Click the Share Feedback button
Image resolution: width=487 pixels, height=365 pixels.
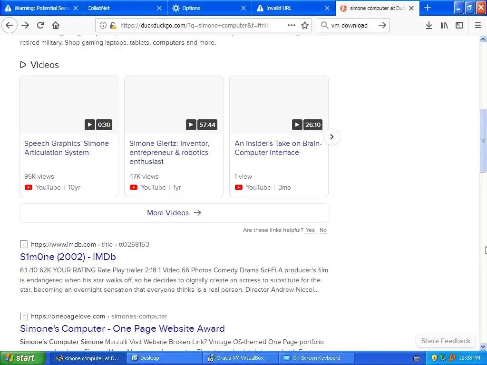coord(446,341)
